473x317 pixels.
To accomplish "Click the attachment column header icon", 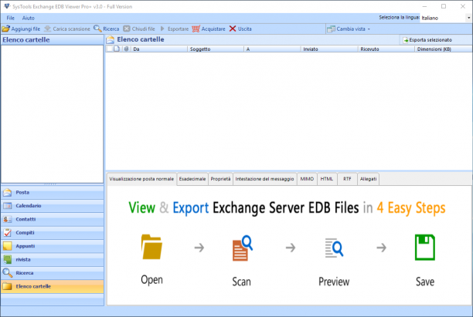I will (127, 49).
